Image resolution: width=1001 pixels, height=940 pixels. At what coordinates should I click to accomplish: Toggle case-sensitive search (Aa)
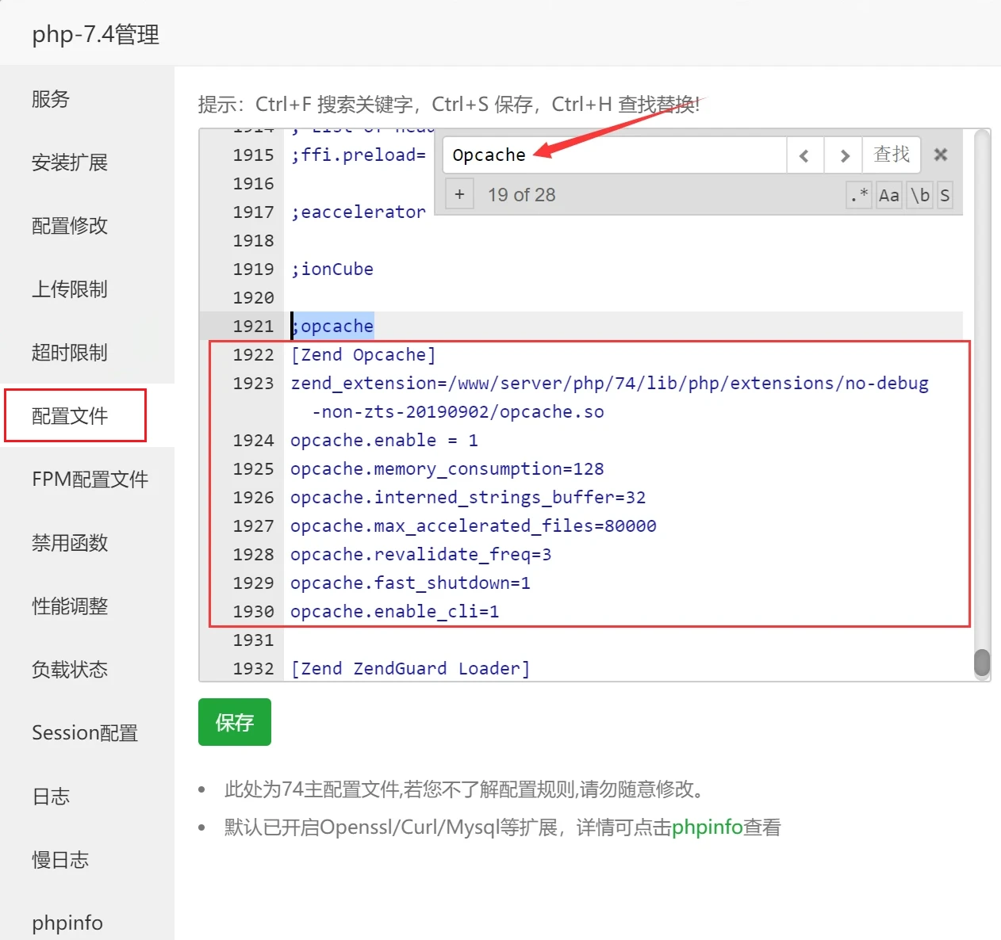click(889, 195)
